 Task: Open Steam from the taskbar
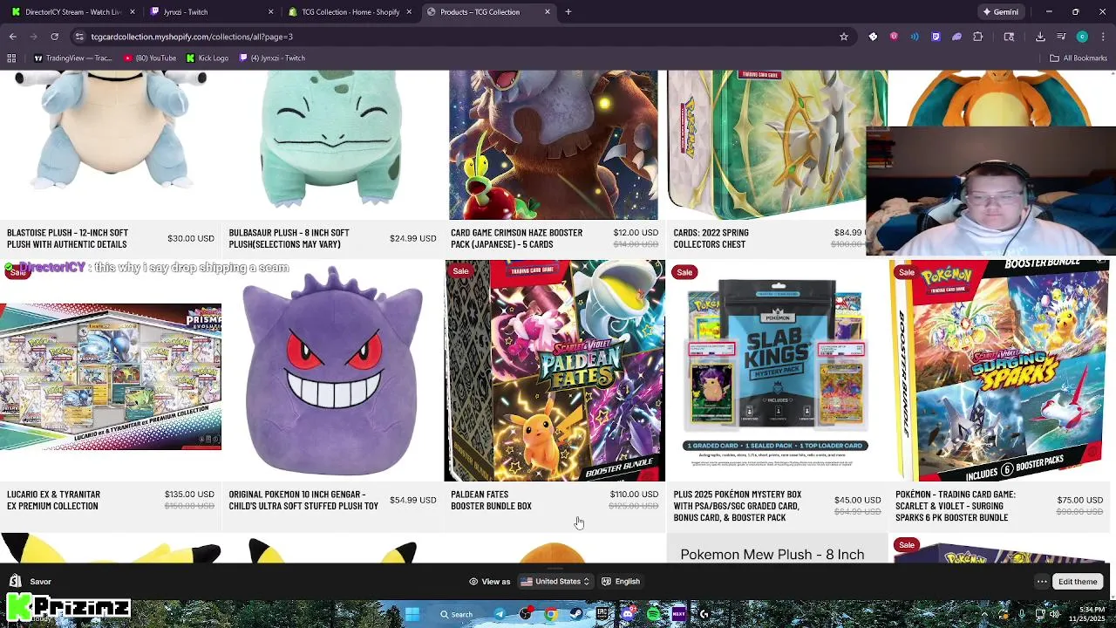pyautogui.click(x=576, y=614)
